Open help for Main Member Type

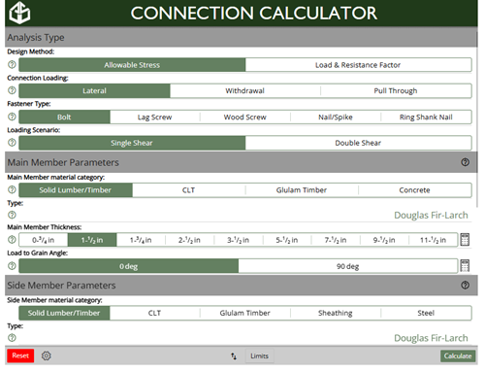pos(12,215)
